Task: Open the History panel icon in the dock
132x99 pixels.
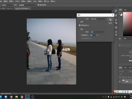Action: [x=116, y=11]
